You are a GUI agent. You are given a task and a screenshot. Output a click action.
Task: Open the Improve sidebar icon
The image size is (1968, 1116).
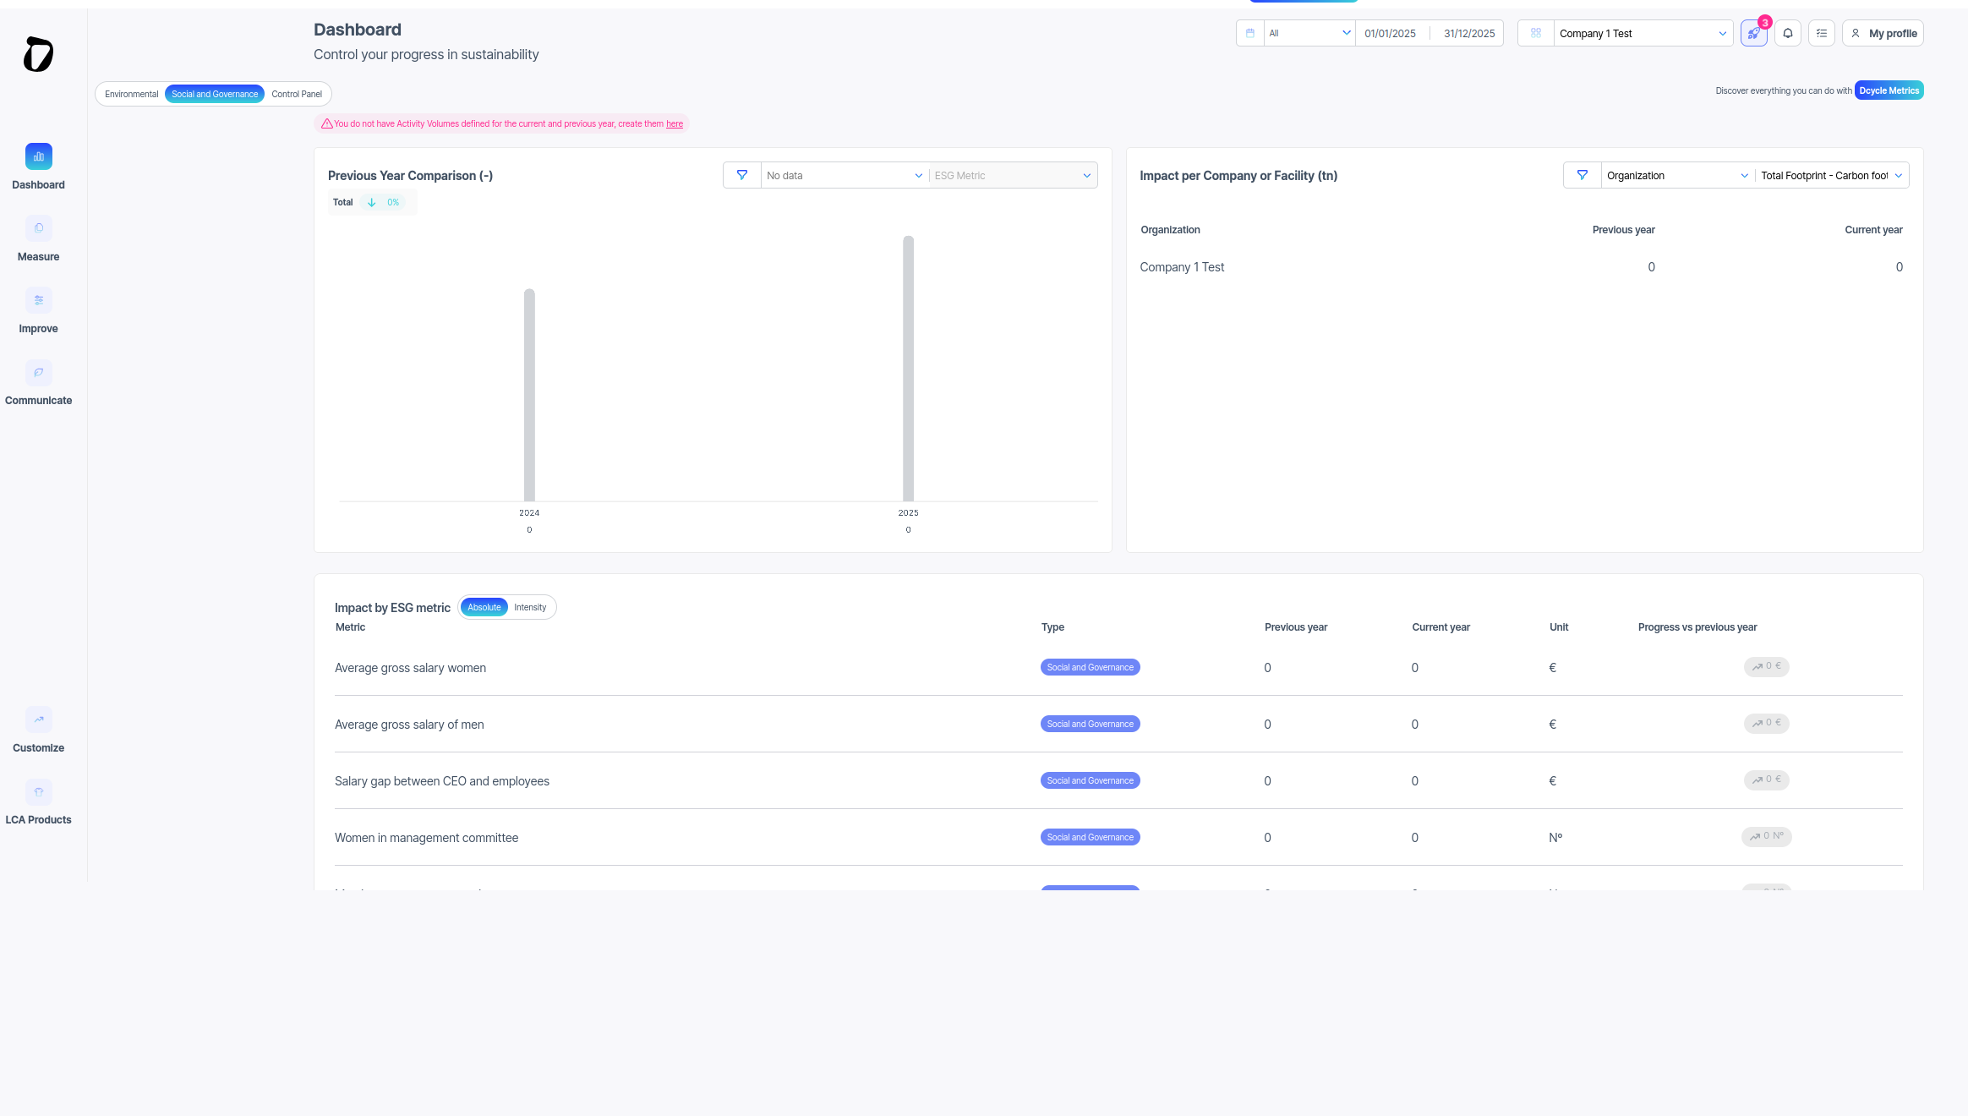click(x=38, y=300)
